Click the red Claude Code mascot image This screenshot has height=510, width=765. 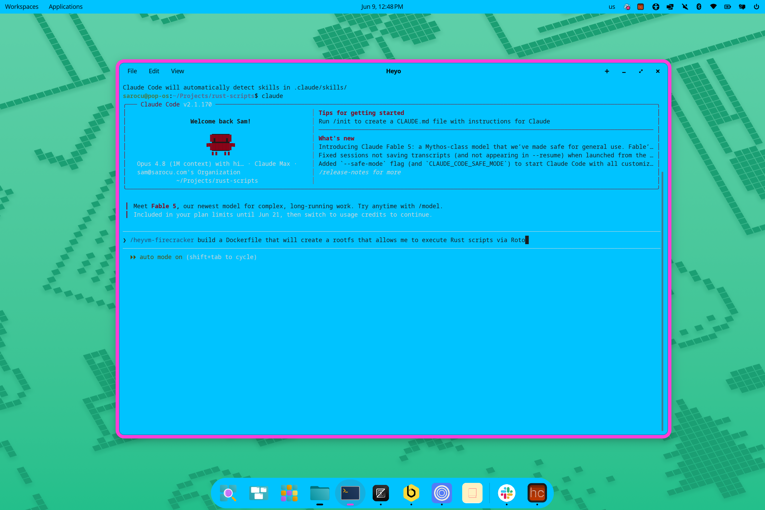click(221, 144)
